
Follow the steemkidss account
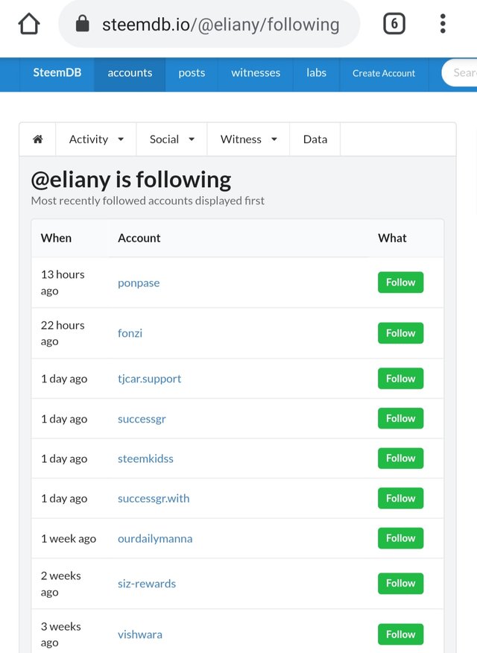click(x=400, y=458)
